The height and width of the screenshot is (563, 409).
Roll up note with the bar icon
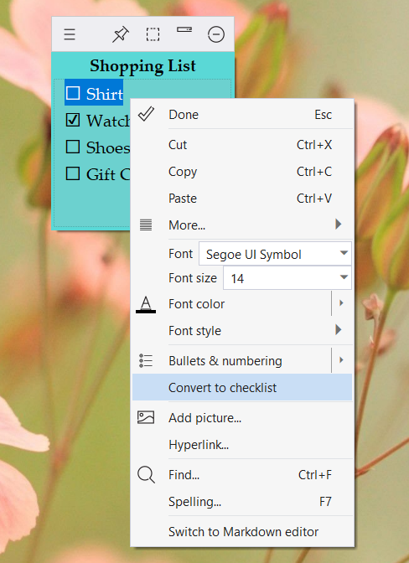coord(184,30)
